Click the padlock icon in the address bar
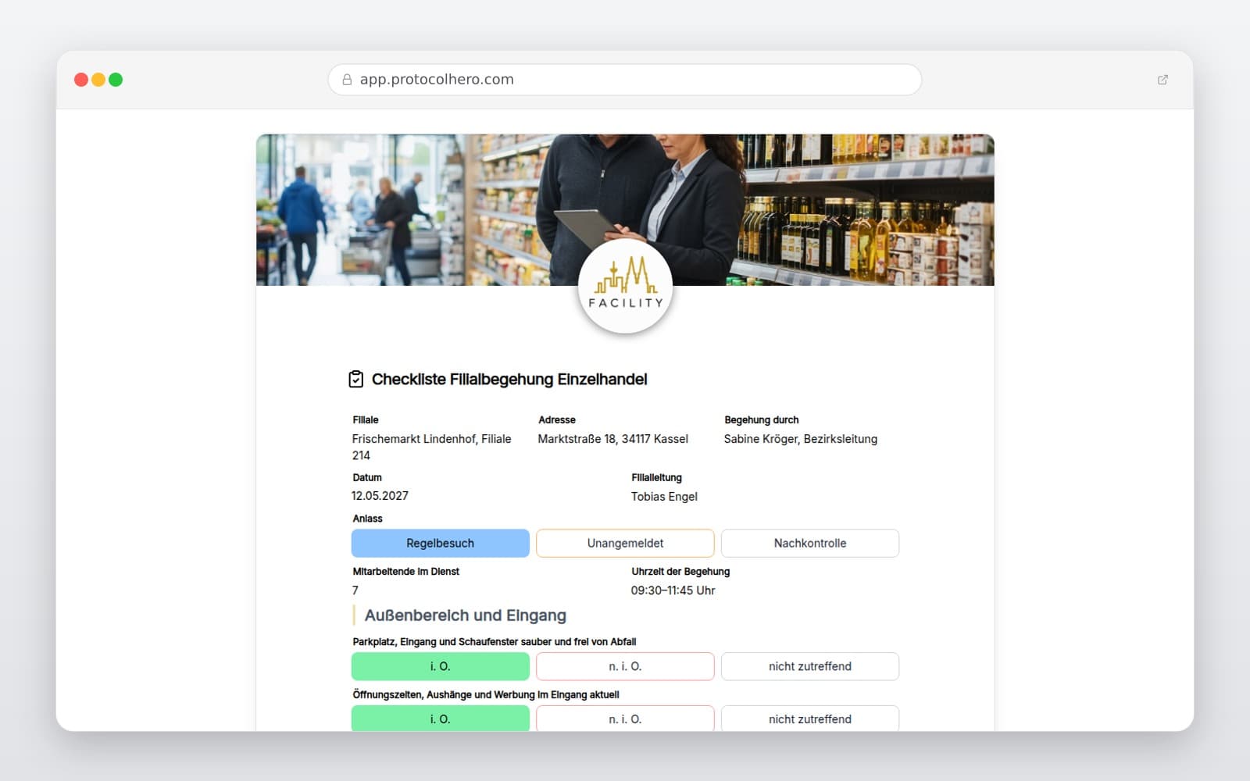1250x781 pixels. [347, 80]
